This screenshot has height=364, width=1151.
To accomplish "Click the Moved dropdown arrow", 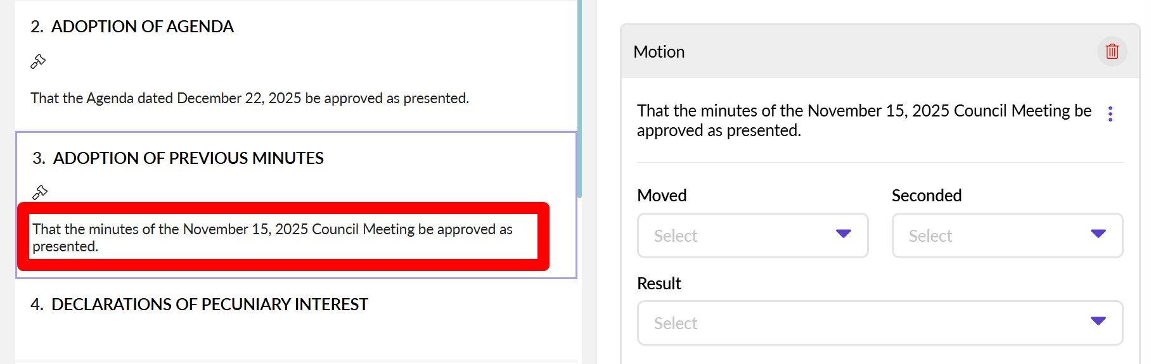I will pyautogui.click(x=843, y=234).
